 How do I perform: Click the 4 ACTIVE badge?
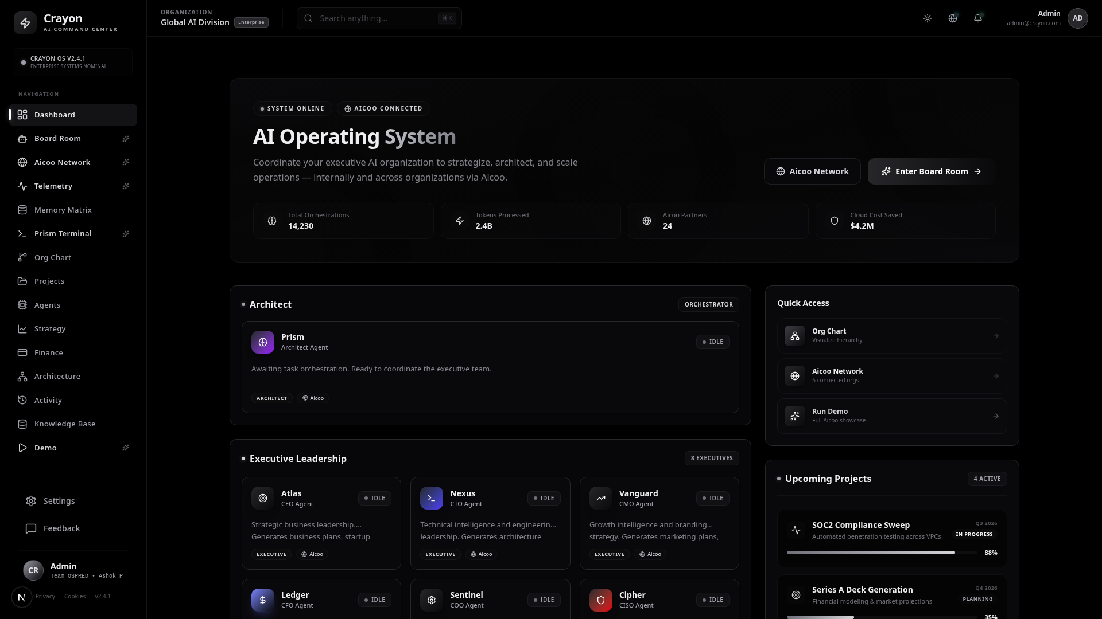[x=987, y=479]
